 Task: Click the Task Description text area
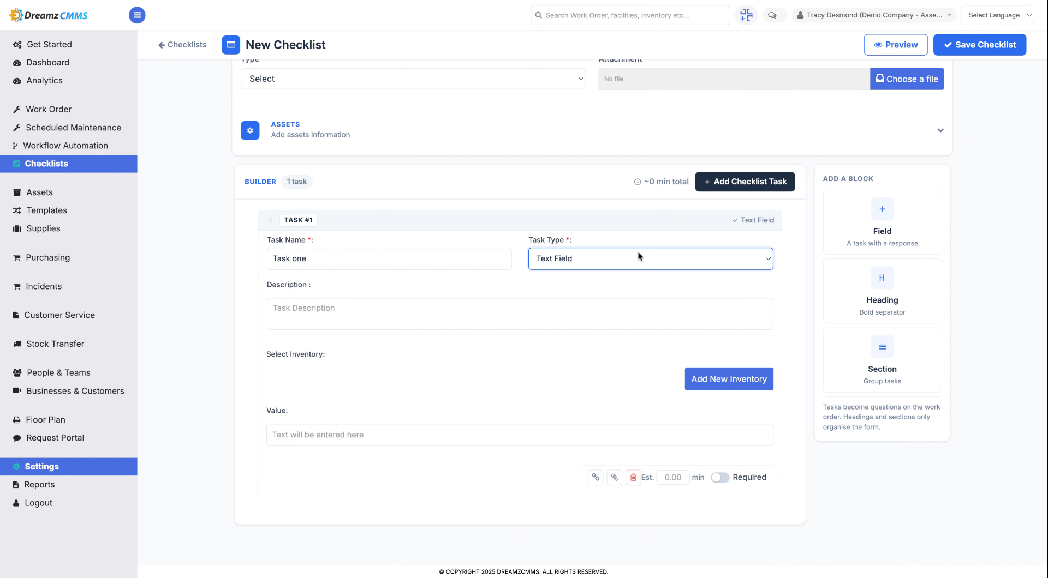pos(520,314)
